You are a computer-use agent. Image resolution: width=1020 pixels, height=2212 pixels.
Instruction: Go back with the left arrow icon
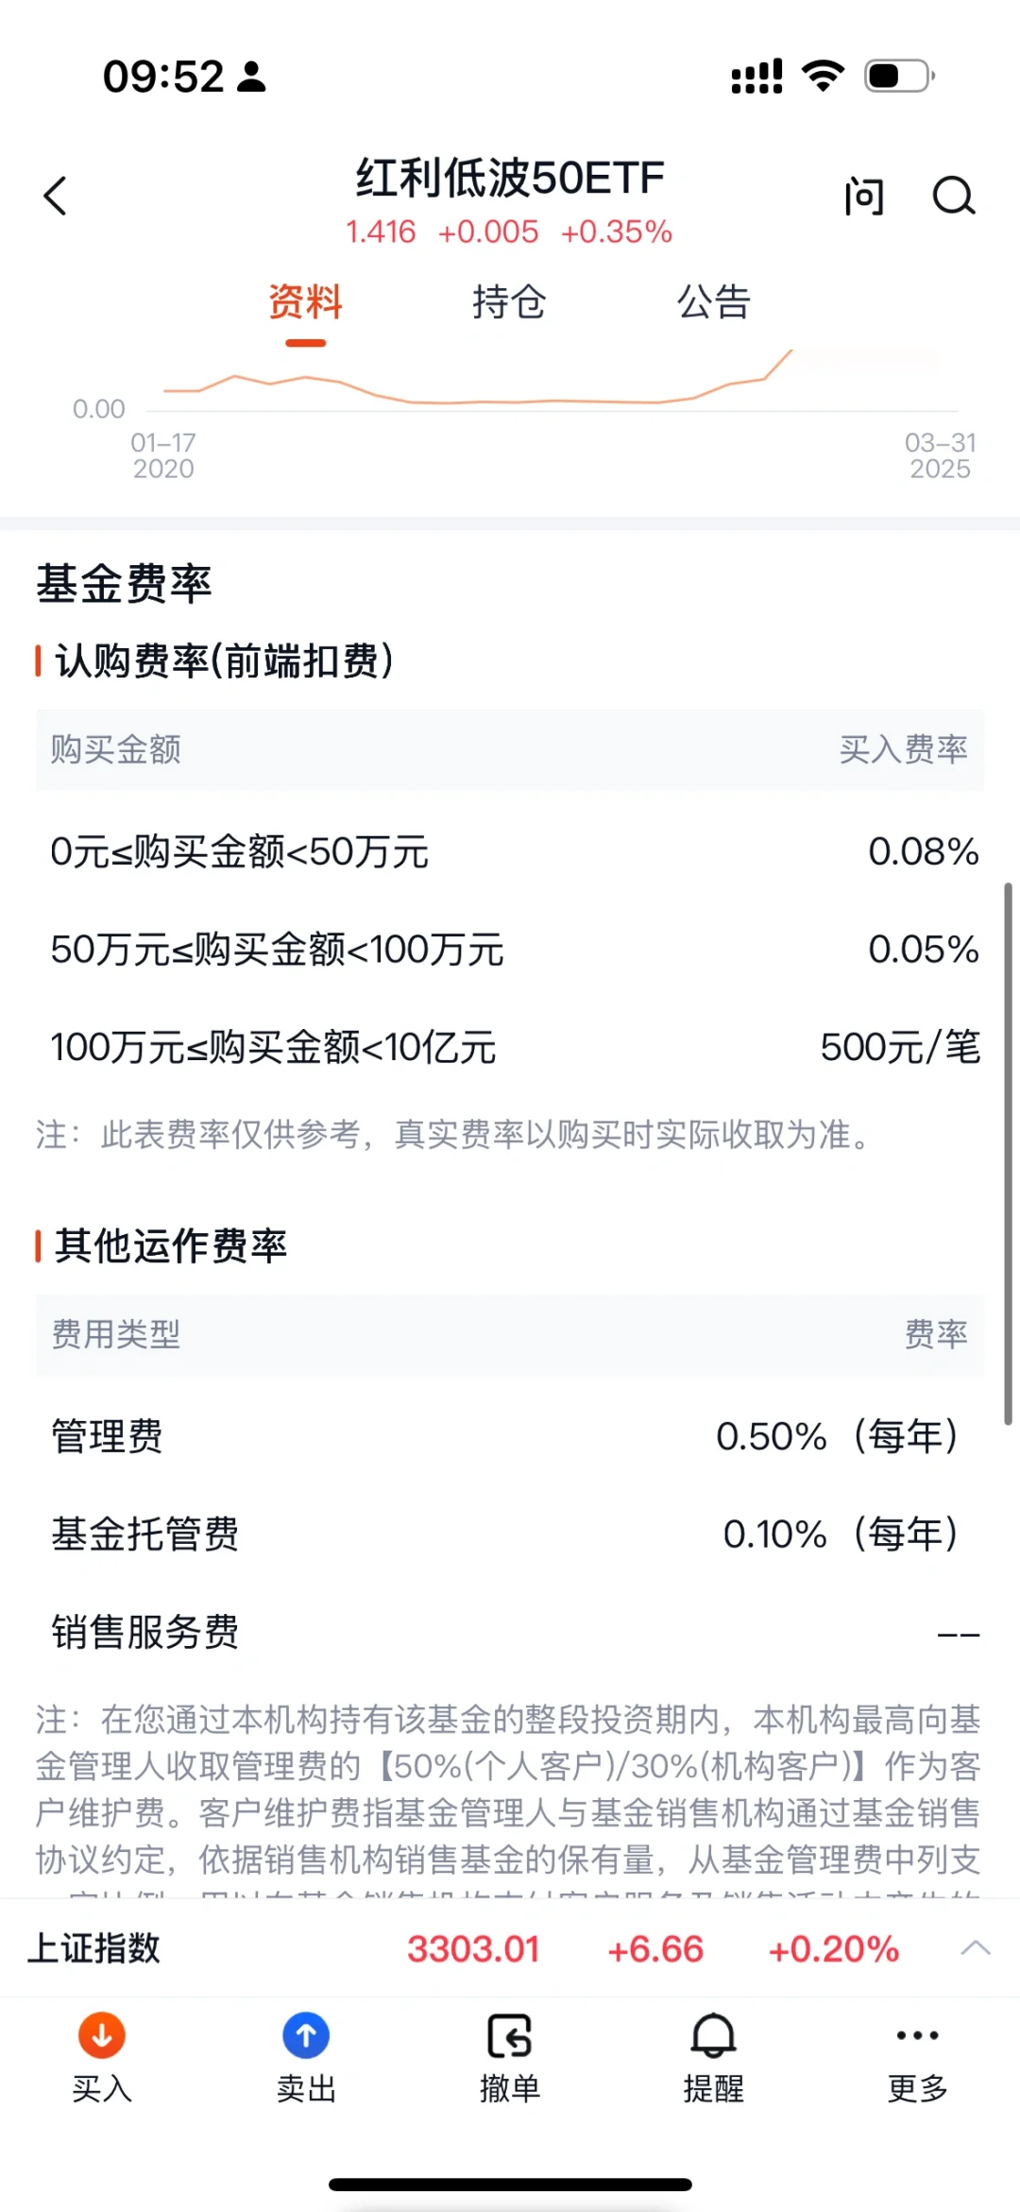(x=56, y=197)
